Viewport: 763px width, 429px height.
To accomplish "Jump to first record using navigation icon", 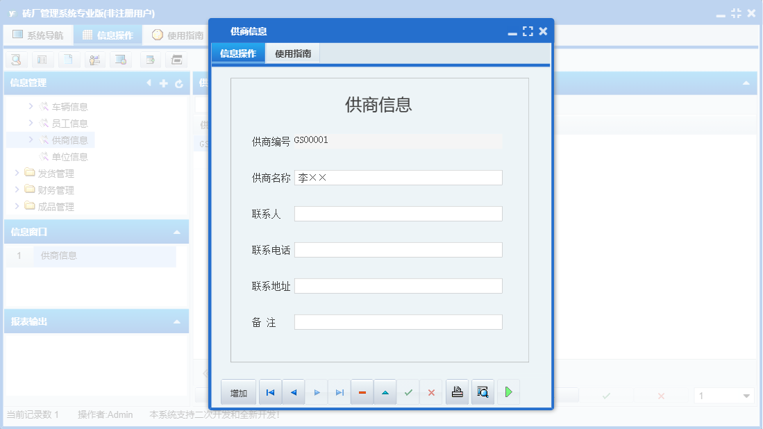I will [x=270, y=392].
